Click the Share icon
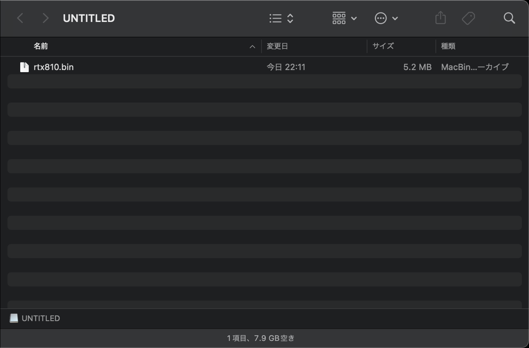The width and height of the screenshot is (529, 348). [x=441, y=18]
